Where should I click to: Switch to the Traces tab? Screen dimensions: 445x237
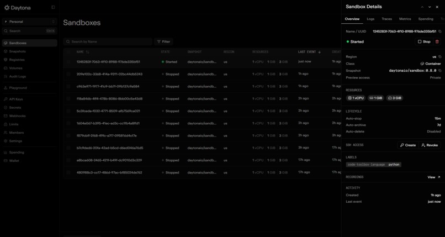(x=386, y=19)
